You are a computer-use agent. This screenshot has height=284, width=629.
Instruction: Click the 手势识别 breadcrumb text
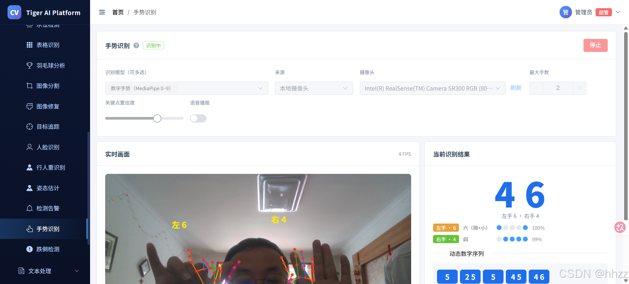[x=144, y=12]
